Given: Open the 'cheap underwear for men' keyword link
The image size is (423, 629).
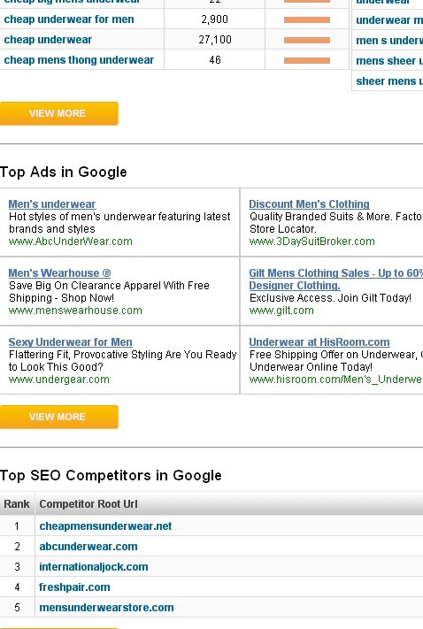Looking at the screenshot, I should tap(69, 19).
